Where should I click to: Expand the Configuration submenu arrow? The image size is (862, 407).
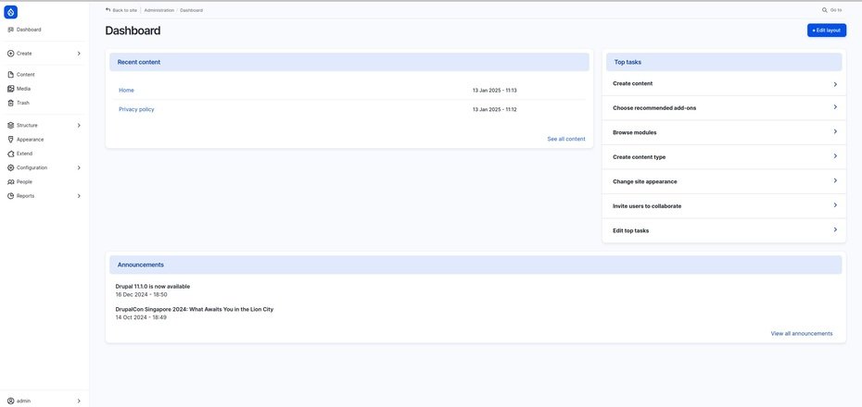[x=79, y=167]
